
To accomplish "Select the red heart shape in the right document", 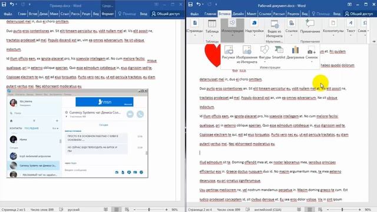I will point(213,55).
